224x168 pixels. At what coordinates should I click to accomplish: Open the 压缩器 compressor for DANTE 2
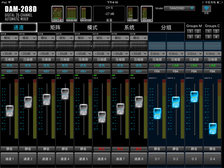(x=176, y=60)
